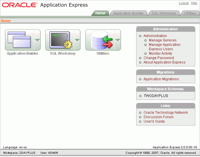Open the Application Migrations link
Viewport: 200px width, 157px height.
pos(161,79)
